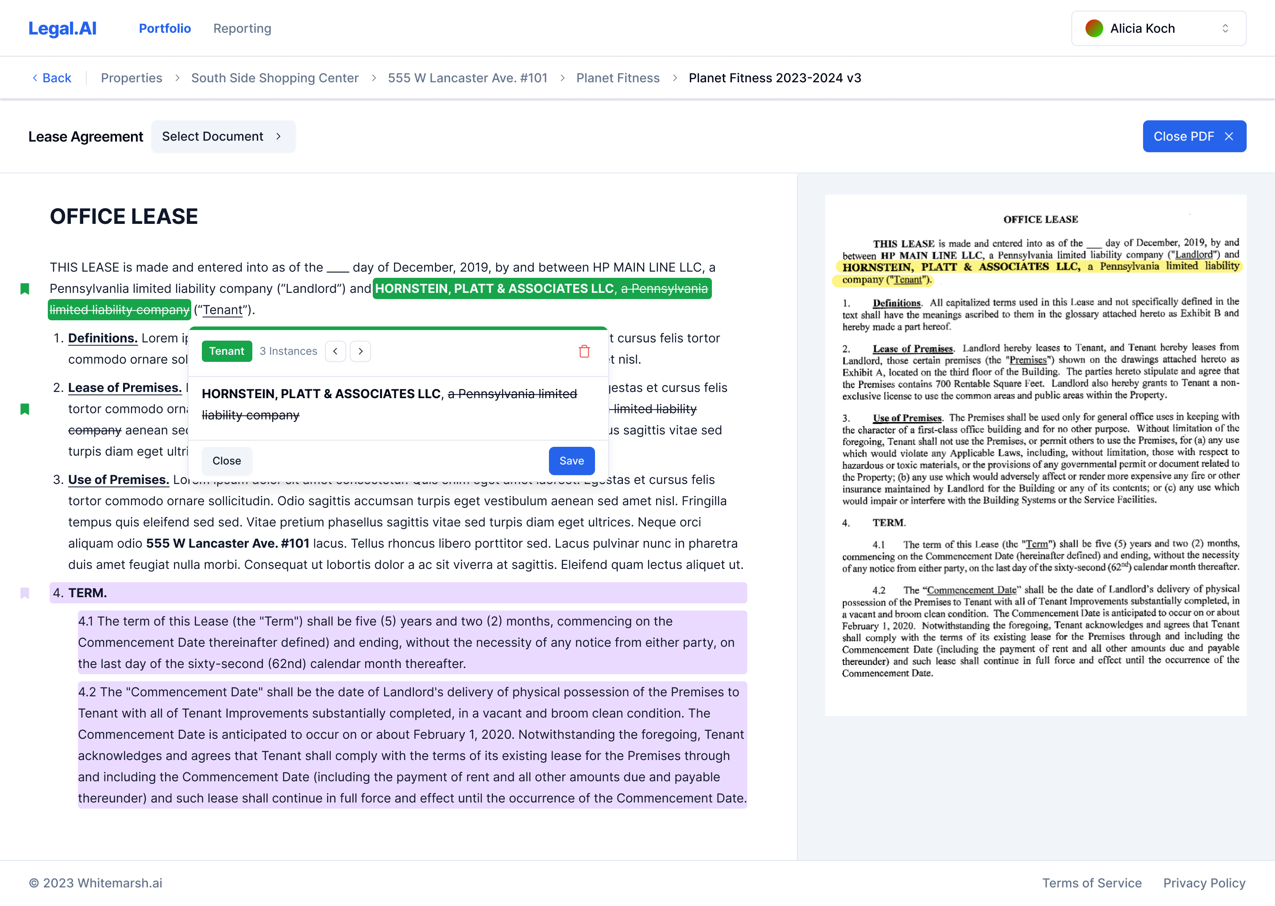Viewport: 1275px width, 906px height.
Task: Click the © 2023 Whitemarsh.ai footer text
Action: (96, 884)
